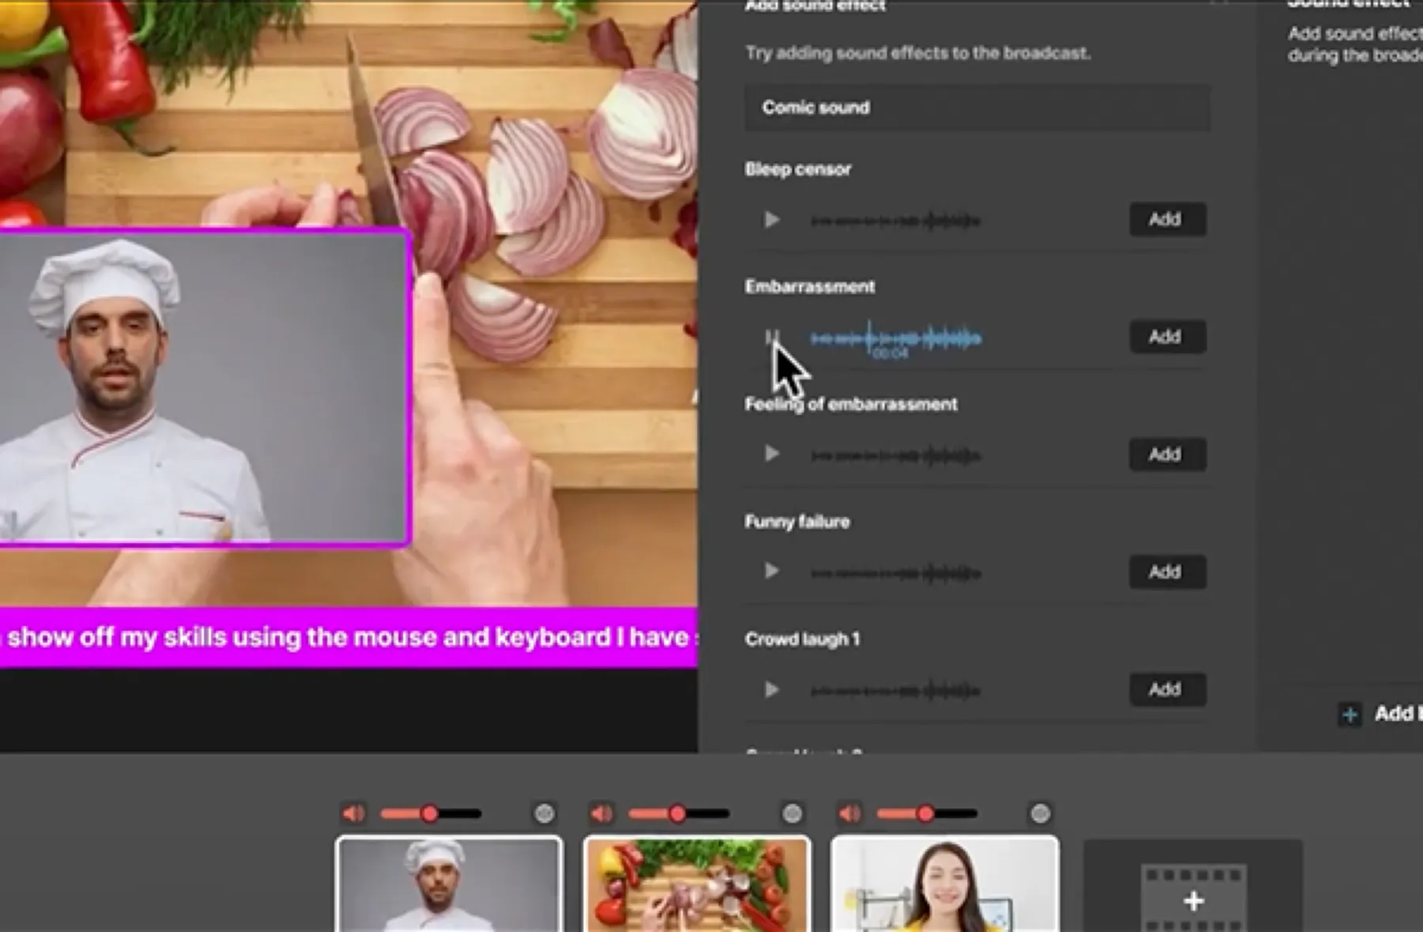Adjust the chef track volume slider
Image resolution: width=1423 pixels, height=932 pixels.
[429, 812]
